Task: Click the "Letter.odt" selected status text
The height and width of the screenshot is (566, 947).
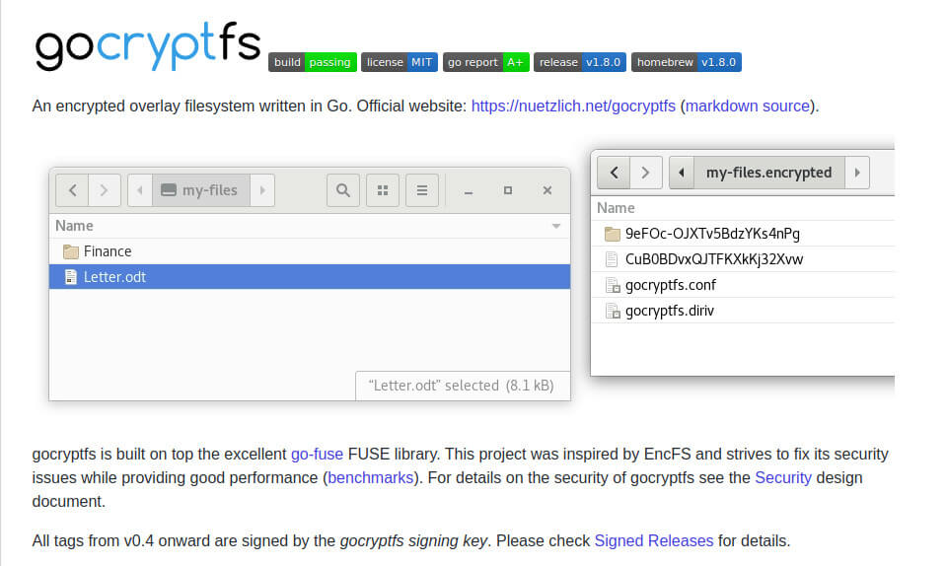Action: [x=461, y=386]
